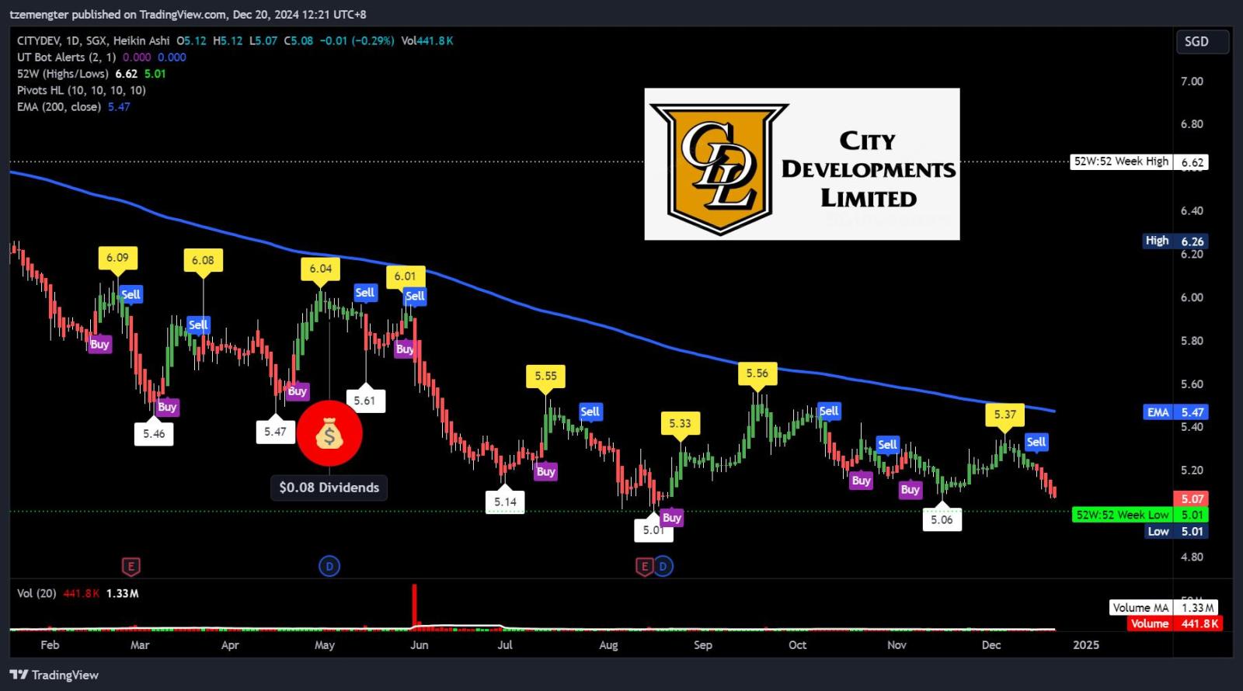Click the 5.06 pivot low label
The image size is (1243, 691).
pyautogui.click(x=942, y=519)
